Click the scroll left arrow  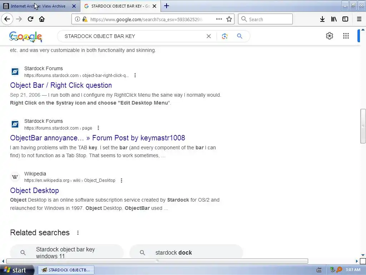3,261
